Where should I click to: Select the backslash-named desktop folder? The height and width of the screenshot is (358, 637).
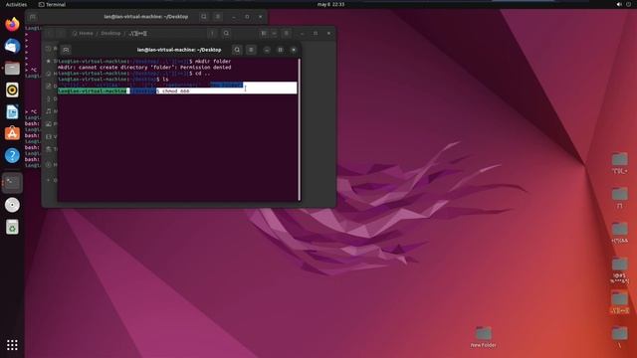click(619, 337)
